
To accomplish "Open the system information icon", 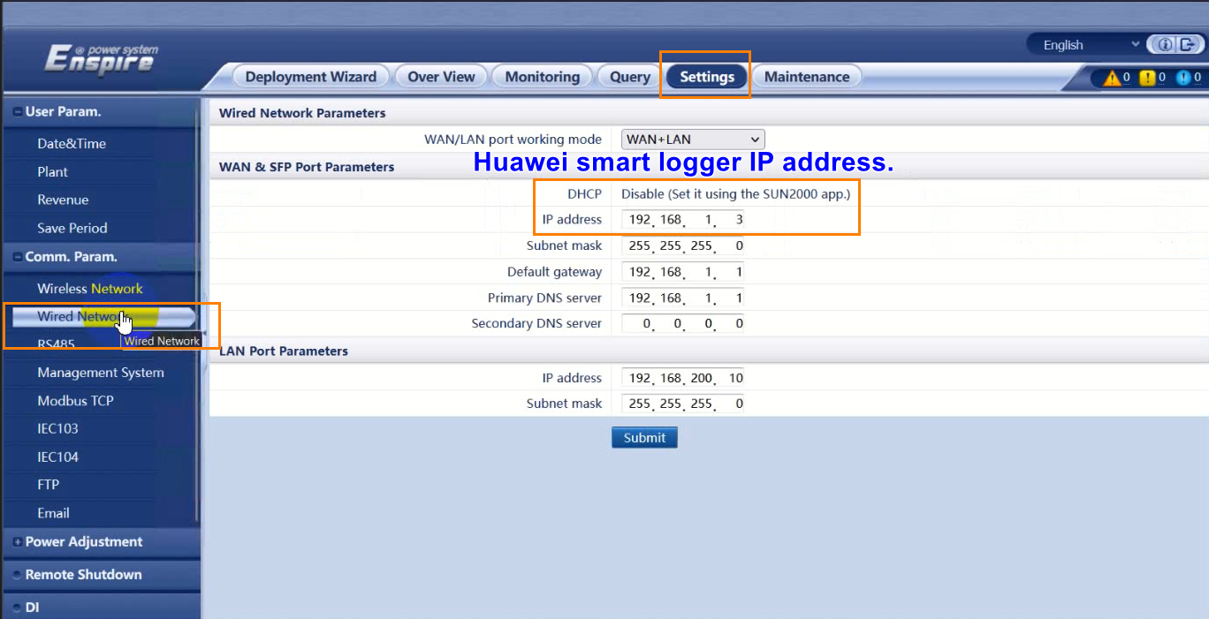I will (1165, 44).
